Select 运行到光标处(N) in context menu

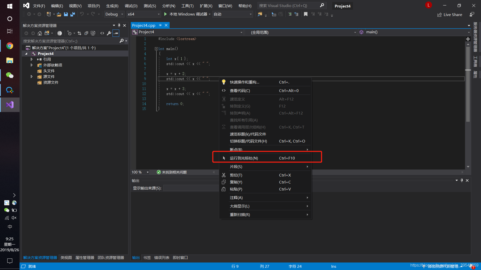pos(265,158)
